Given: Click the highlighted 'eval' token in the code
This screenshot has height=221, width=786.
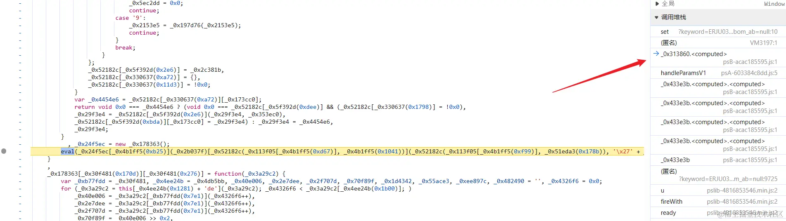Looking at the screenshot, I should (x=67, y=151).
